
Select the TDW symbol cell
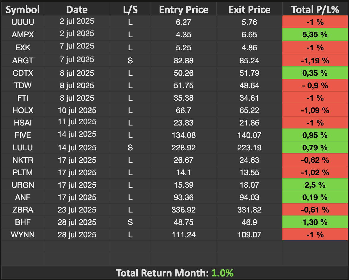pos(23,86)
